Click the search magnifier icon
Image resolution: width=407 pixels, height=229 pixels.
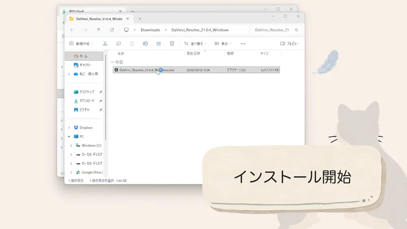tap(296, 30)
